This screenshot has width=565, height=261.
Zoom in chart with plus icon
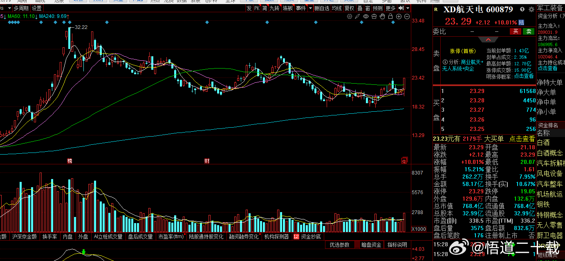(399, 16)
